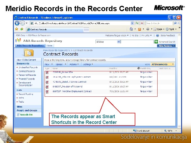
Task: Click PDF icon for AnnOther Employment Contract
Action: click(x=47, y=92)
